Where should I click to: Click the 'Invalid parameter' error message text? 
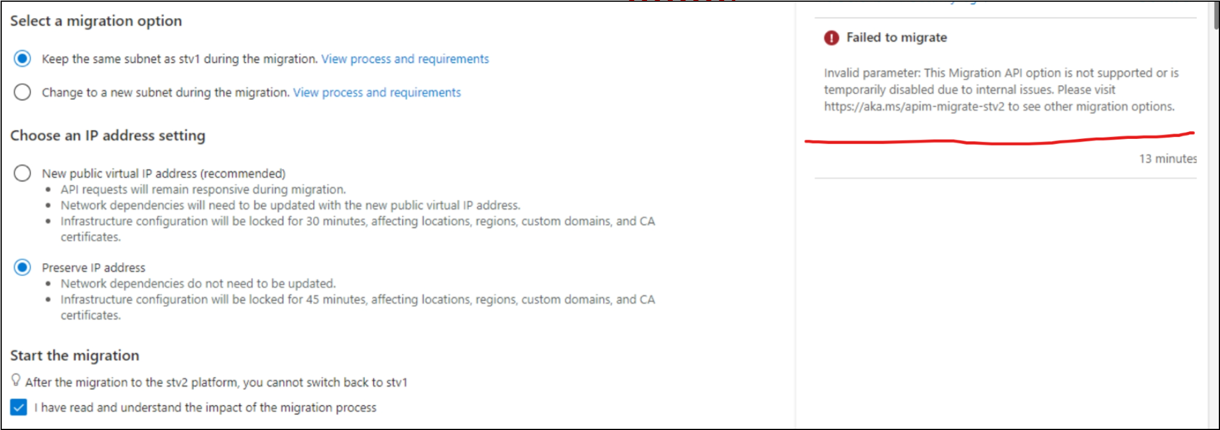click(x=1000, y=89)
